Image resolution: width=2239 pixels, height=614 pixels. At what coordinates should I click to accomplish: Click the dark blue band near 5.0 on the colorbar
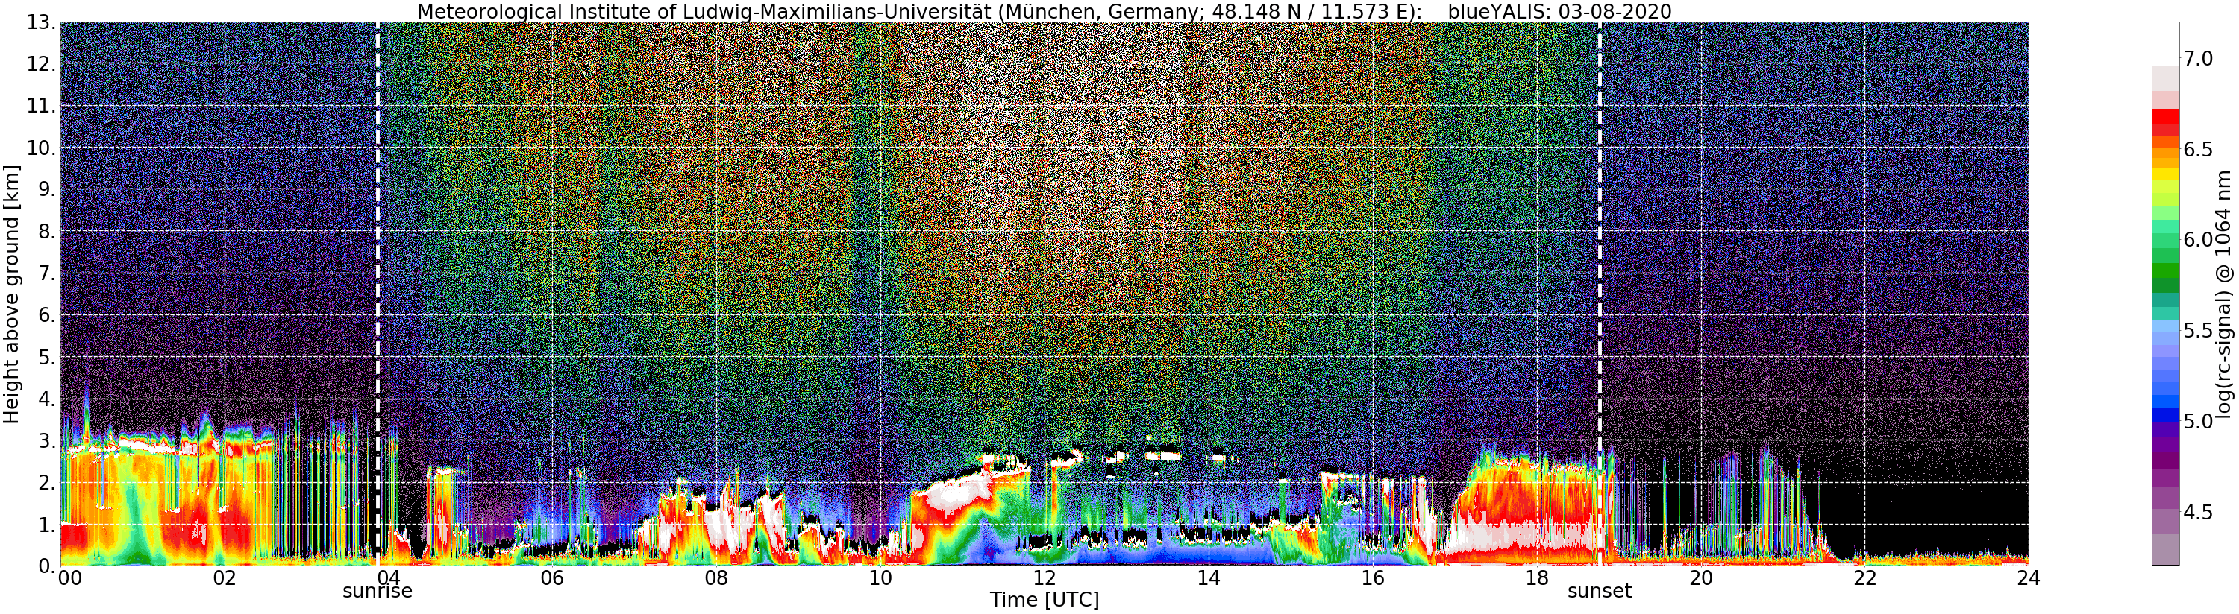point(2165,415)
